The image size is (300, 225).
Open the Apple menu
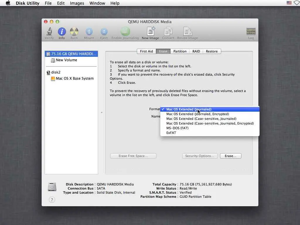(x=8, y=3)
